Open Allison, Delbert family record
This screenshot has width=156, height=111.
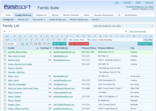[14, 96]
